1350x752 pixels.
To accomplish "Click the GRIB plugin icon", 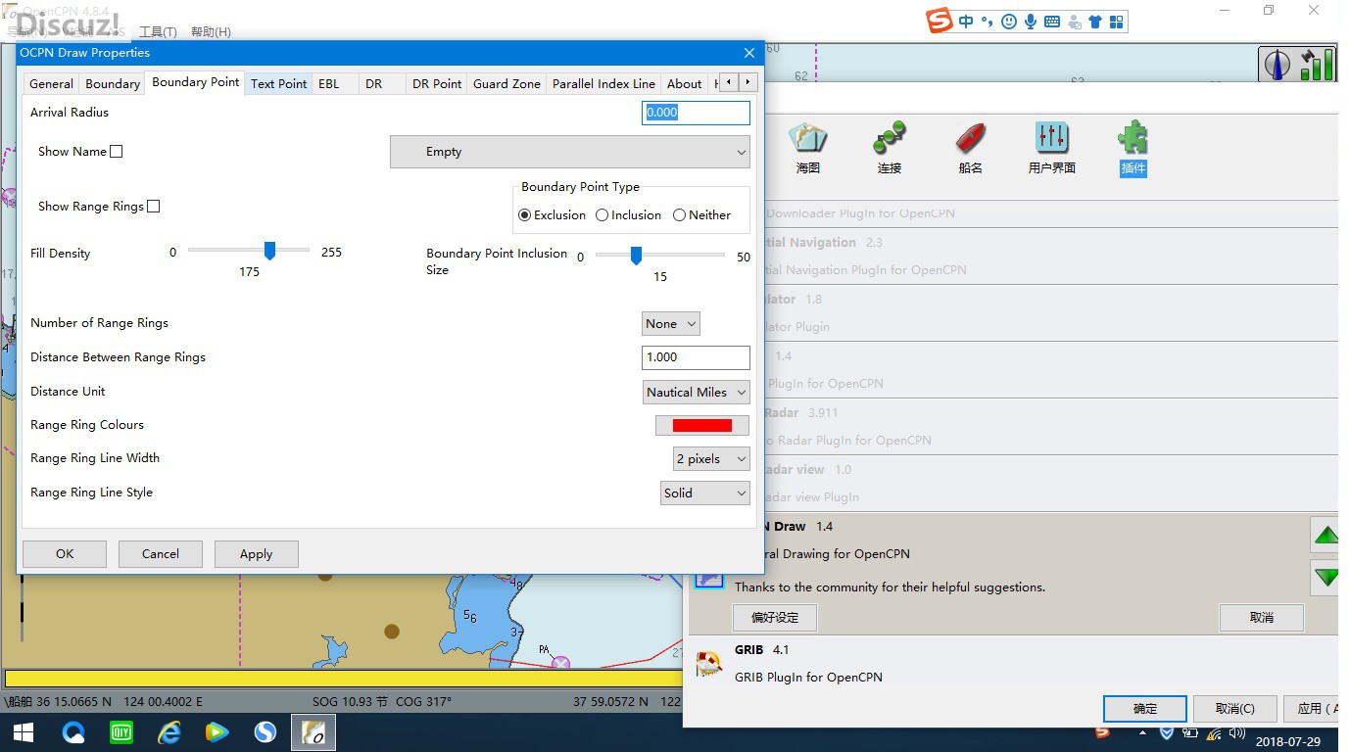I will [x=709, y=664].
